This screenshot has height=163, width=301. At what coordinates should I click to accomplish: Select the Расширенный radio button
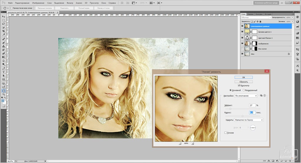click(x=244, y=90)
